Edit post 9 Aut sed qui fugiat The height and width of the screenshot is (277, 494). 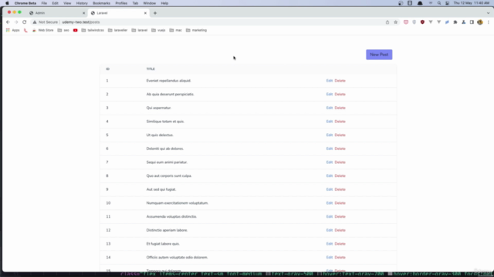click(x=330, y=189)
